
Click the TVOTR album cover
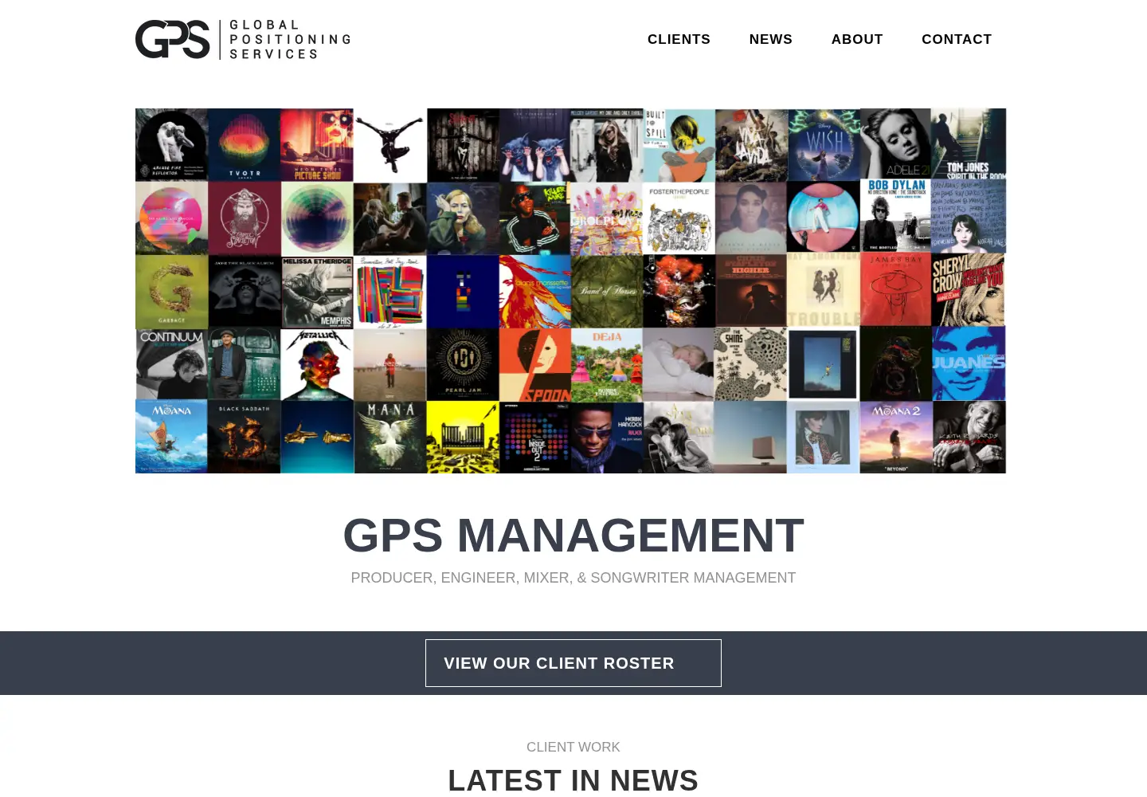[x=245, y=145]
